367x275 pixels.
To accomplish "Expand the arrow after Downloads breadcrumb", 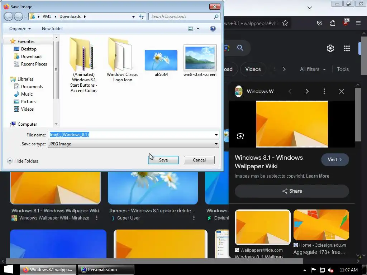I will pyautogui.click(x=85, y=16).
